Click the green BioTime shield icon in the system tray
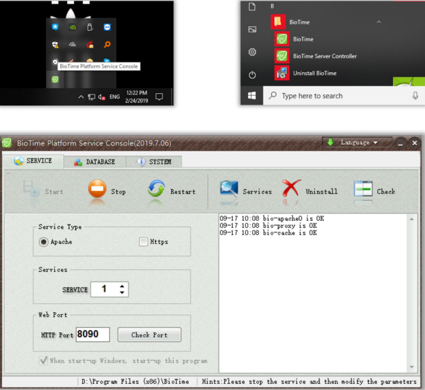This screenshot has width=425, height=390. click(x=55, y=79)
